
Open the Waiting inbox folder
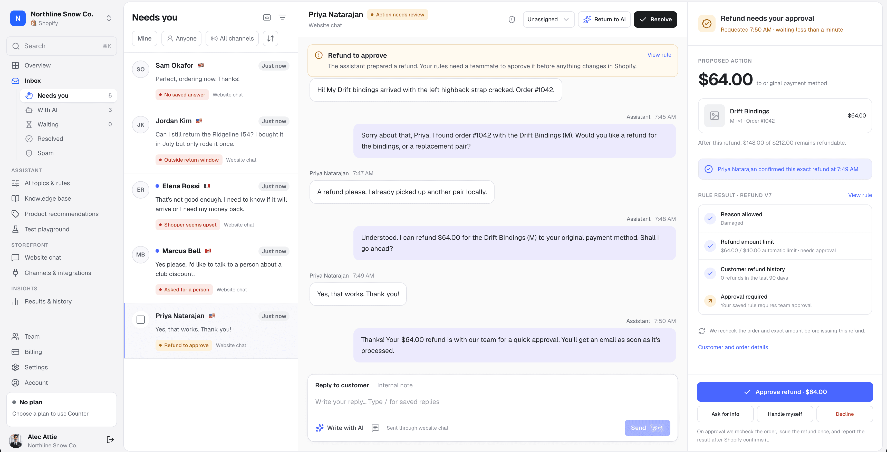69,124
